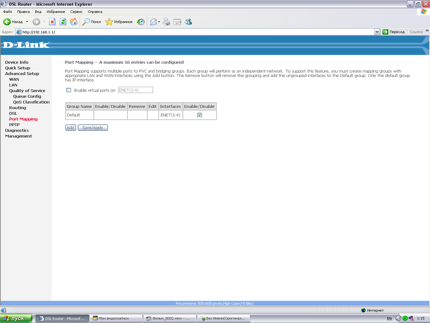
Task: Toggle Default group Enable/Disable checkbox
Action: point(200,115)
